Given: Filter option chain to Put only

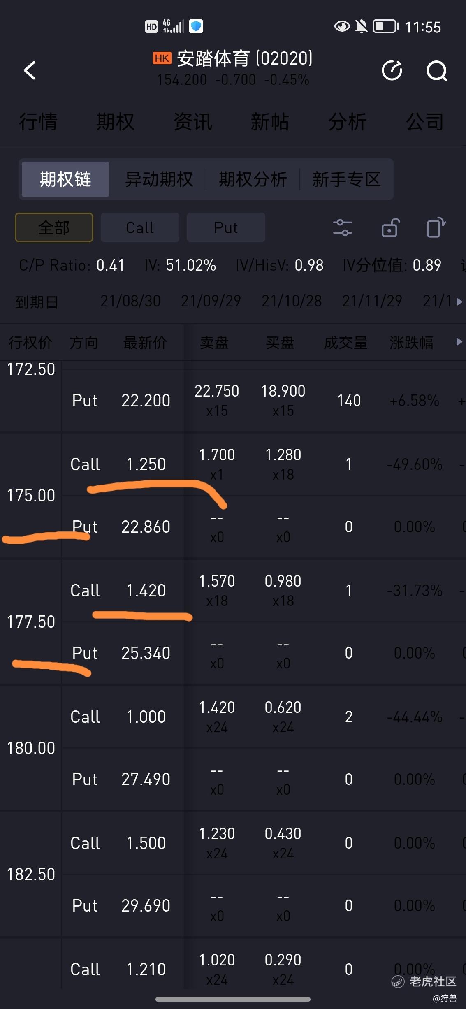Looking at the screenshot, I should pyautogui.click(x=226, y=227).
